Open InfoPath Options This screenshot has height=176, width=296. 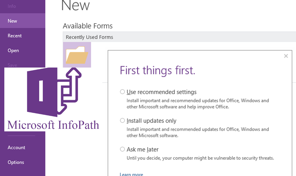pyautogui.click(x=16, y=162)
